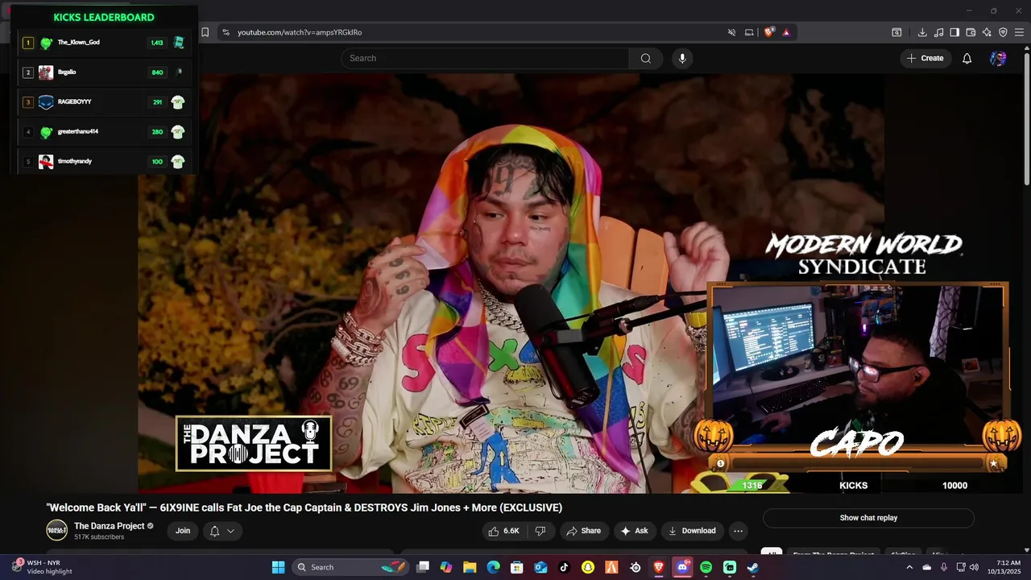The width and height of the screenshot is (1031, 580).
Task: Open Windows Start menu
Action: [x=278, y=567]
